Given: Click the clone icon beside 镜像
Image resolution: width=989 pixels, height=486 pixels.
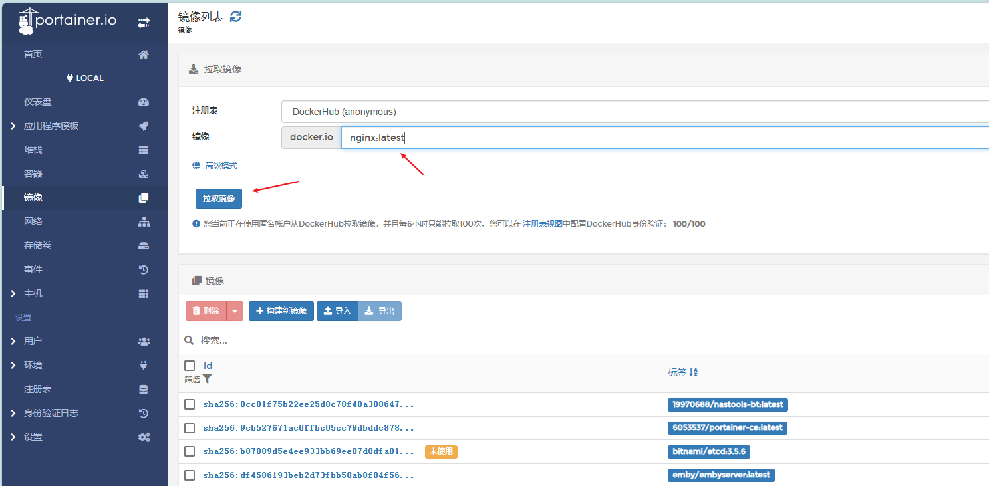Looking at the screenshot, I should [144, 198].
